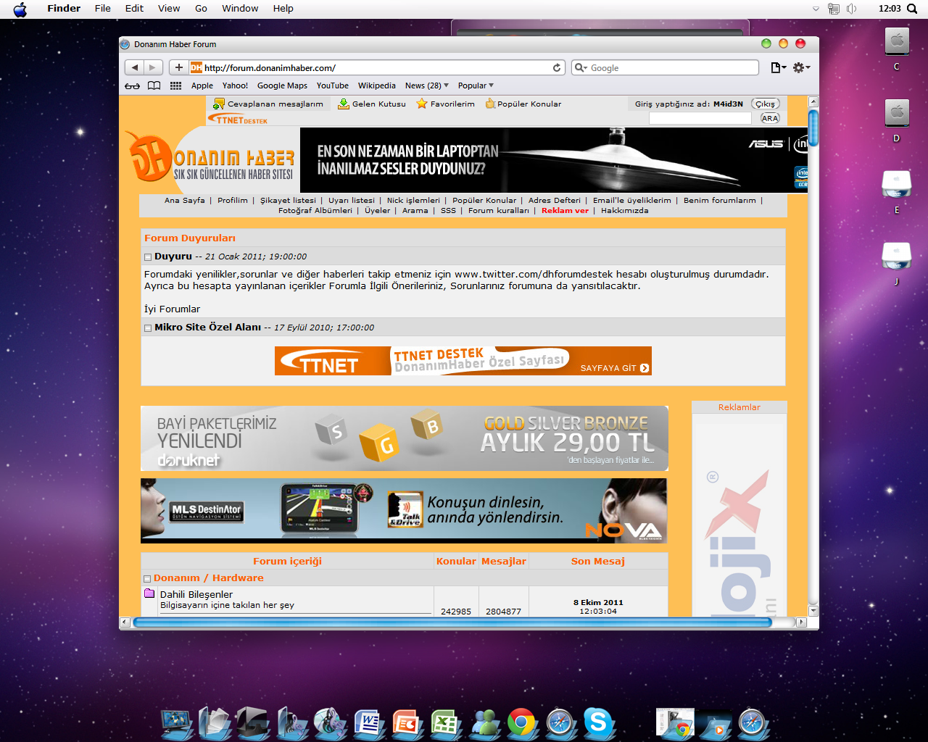
Task: Open the Wikipedia bookmark
Action: click(377, 86)
